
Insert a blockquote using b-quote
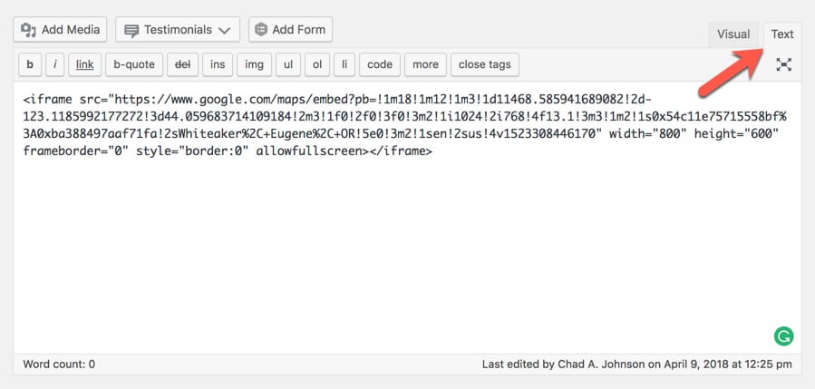pos(134,64)
